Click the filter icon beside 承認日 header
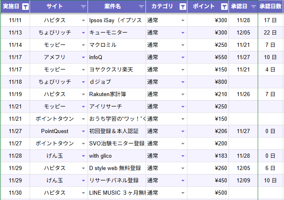284x200 pixels. coord(254,7)
